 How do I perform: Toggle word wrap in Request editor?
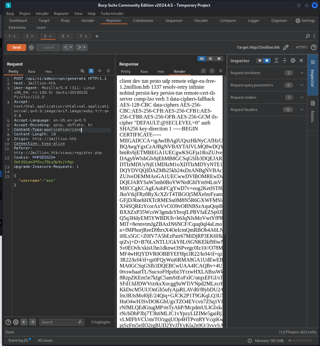pos(91,71)
